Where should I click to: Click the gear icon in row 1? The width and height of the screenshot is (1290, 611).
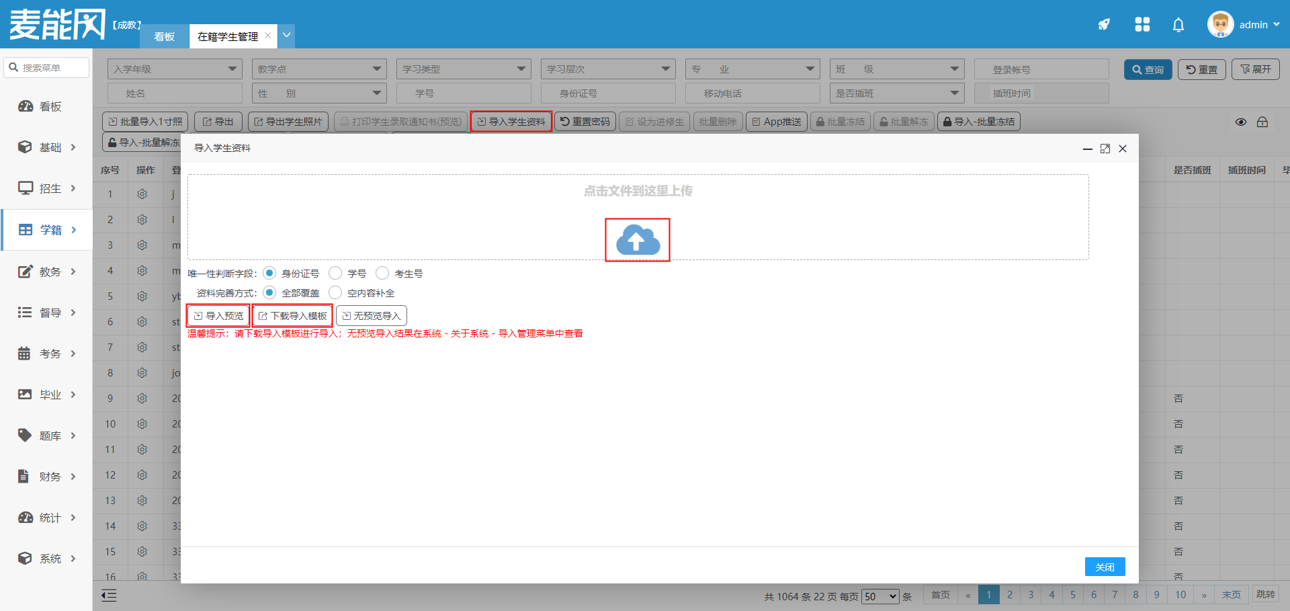(x=142, y=194)
